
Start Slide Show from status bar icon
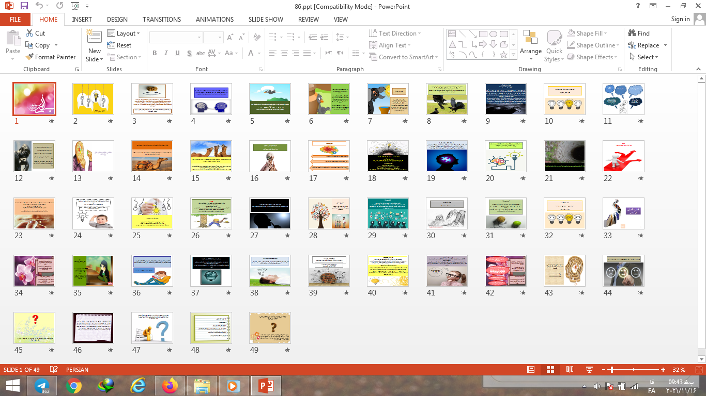point(589,370)
